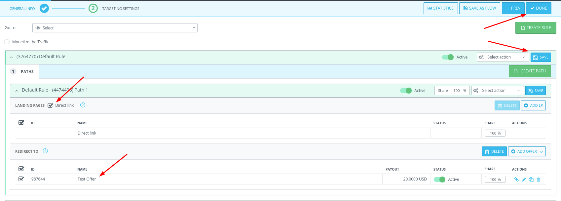Enable the Monetize the Traffic checkbox

pos(7,42)
